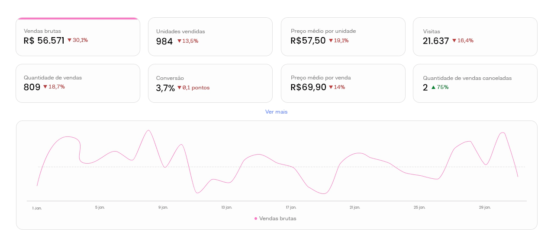Screen dimensions: 554x247
Task: Select the Quantidade de vendas card
Action: [78, 83]
